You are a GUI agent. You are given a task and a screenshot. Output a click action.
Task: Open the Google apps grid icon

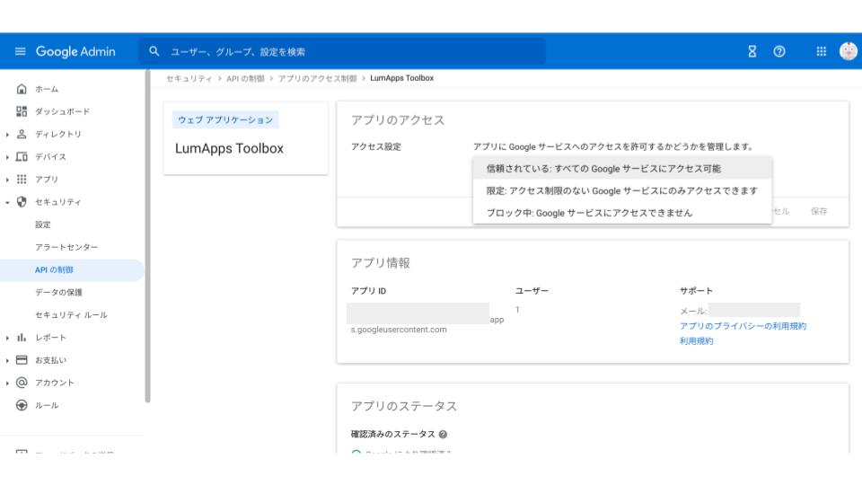(x=822, y=51)
